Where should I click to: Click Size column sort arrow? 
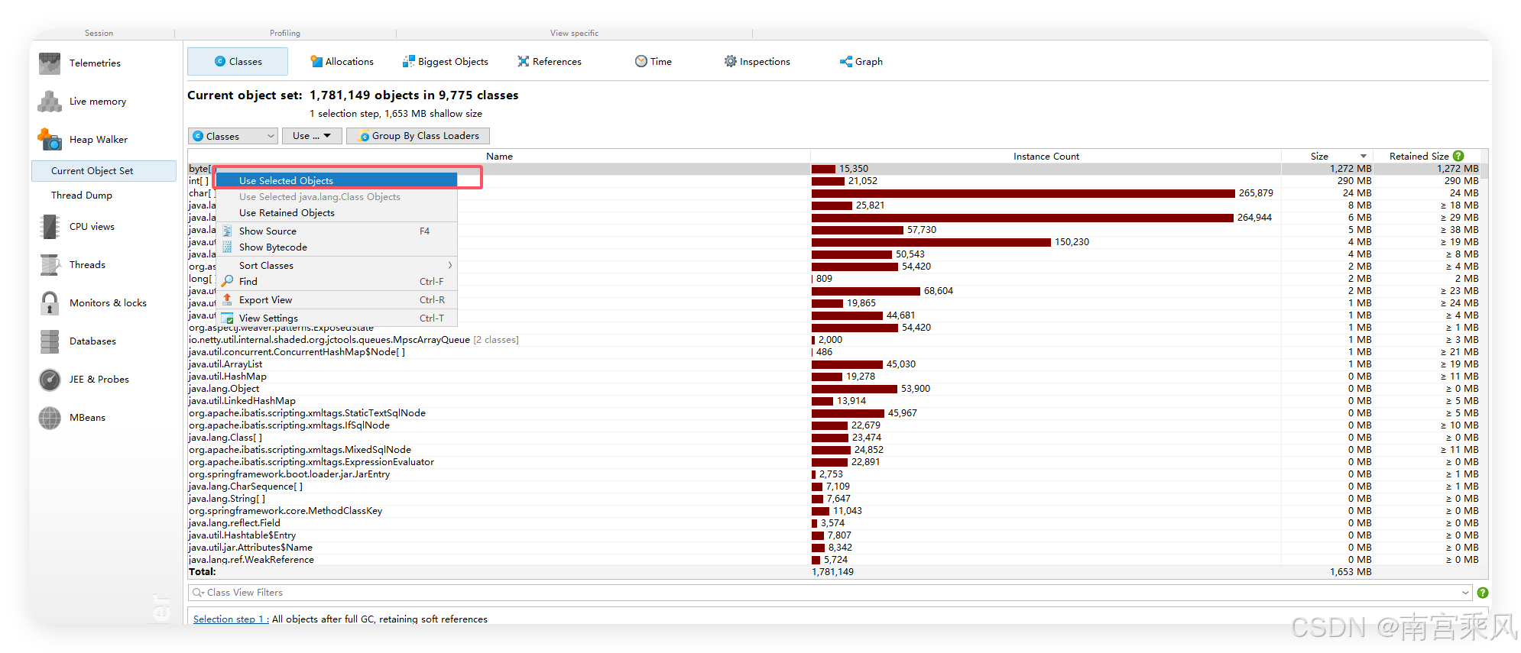[1363, 156]
